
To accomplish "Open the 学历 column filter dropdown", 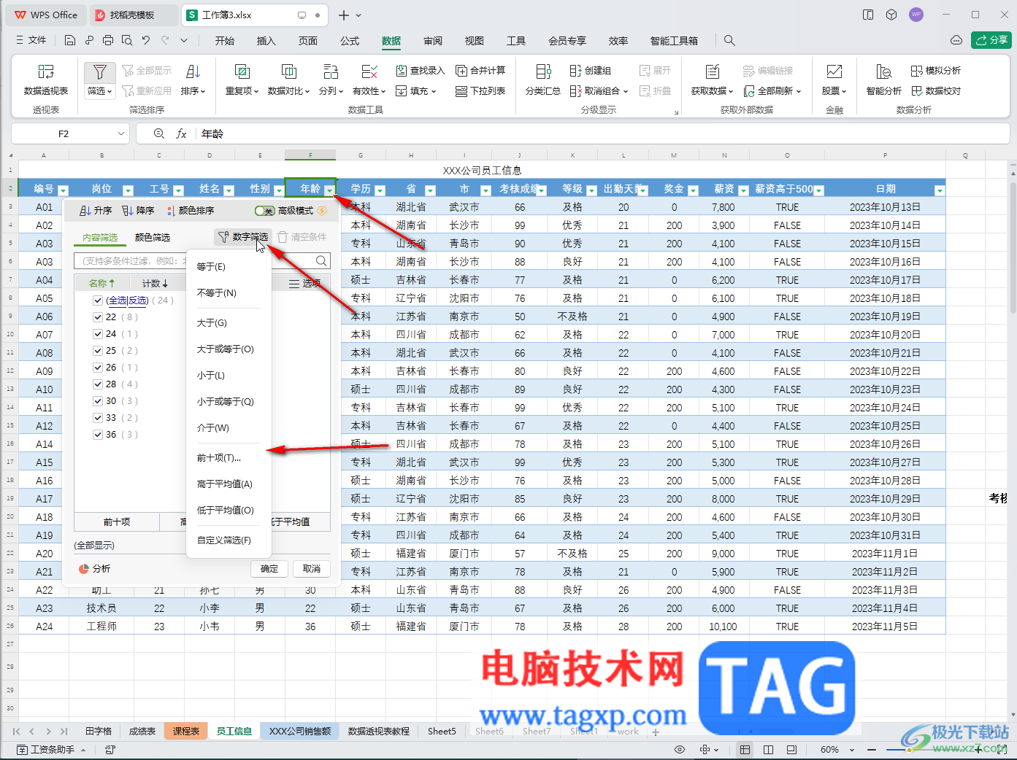I will click(380, 190).
